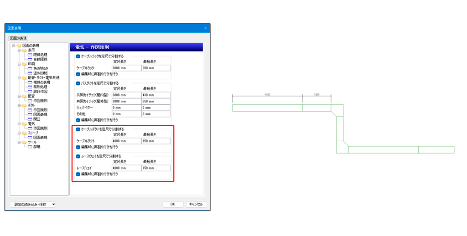Toggle ケーブルダクトを定尺で分割する checkbox
The image size is (467, 236).
pyautogui.click(x=78, y=129)
